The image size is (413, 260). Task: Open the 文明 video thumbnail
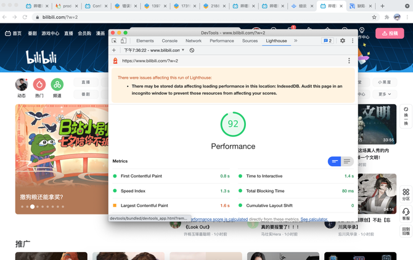[377, 124]
